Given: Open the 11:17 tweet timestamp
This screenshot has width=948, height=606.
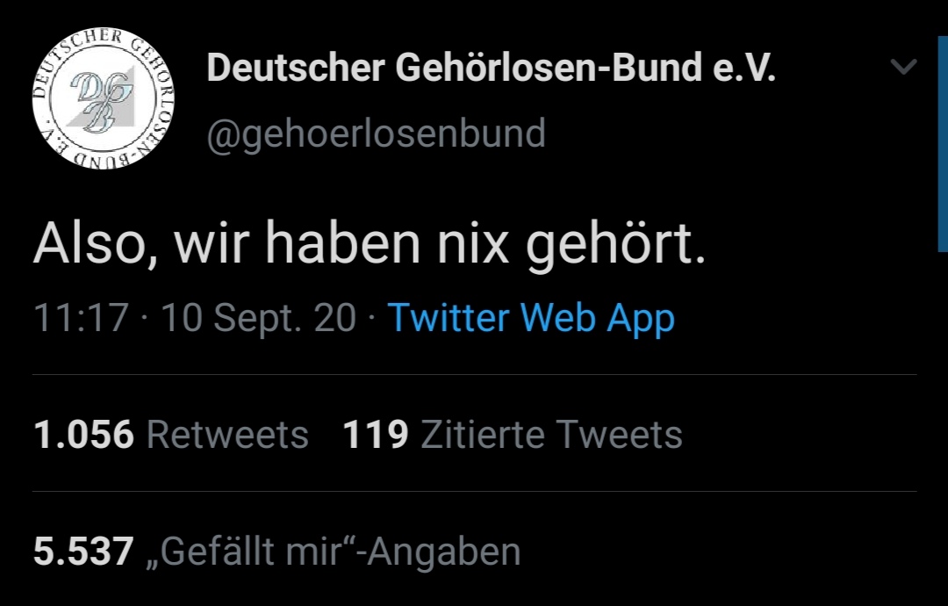Looking at the screenshot, I should [x=81, y=318].
